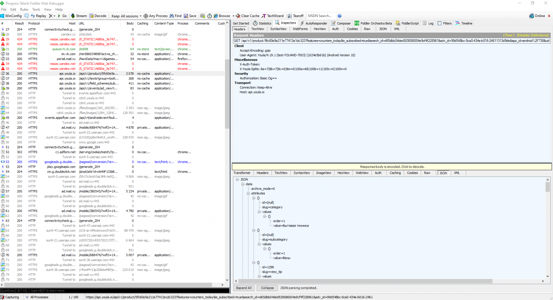Image resolution: width=553 pixels, height=300 pixels.
Task: Open the Rules menu
Action: tap(24, 10)
